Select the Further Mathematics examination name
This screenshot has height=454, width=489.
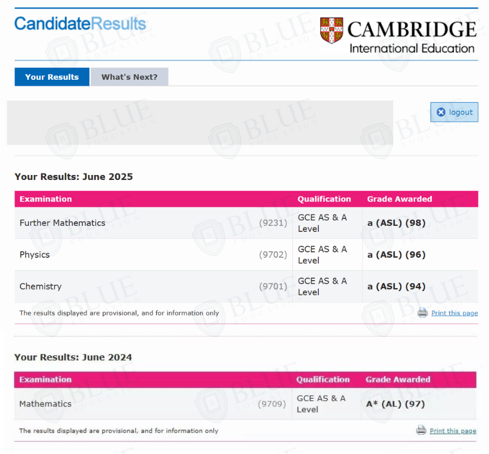62,223
